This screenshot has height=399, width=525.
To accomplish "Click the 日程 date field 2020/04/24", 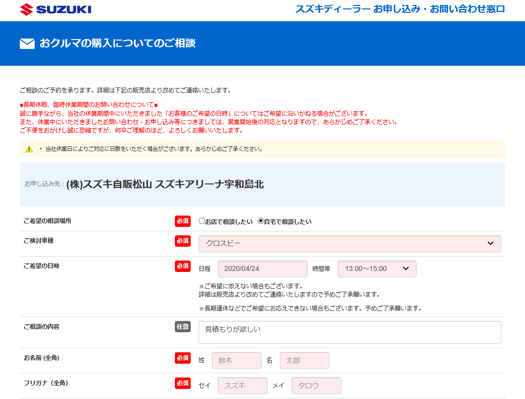I will 262,268.
